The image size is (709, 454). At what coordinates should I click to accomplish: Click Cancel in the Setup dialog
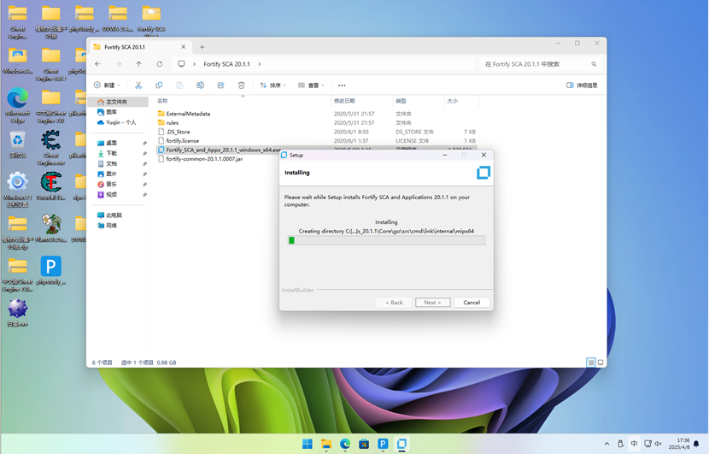click(x=472, y=303)
